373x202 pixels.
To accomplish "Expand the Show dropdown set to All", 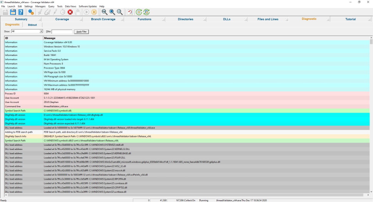I will pyautogui.click(x=41, y=31).
